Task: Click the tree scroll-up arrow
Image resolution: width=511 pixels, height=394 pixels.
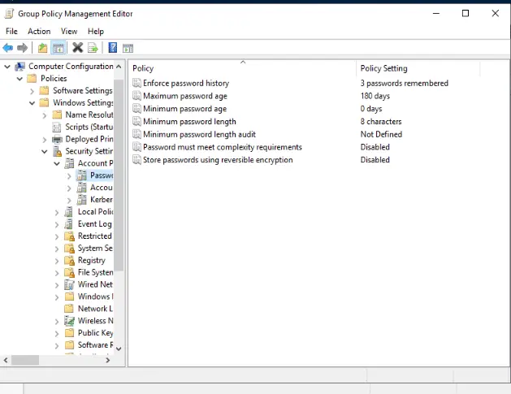Action: [119, 67]
